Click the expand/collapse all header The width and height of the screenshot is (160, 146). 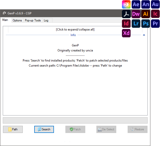pyautogui.click(x=75, y=30)
